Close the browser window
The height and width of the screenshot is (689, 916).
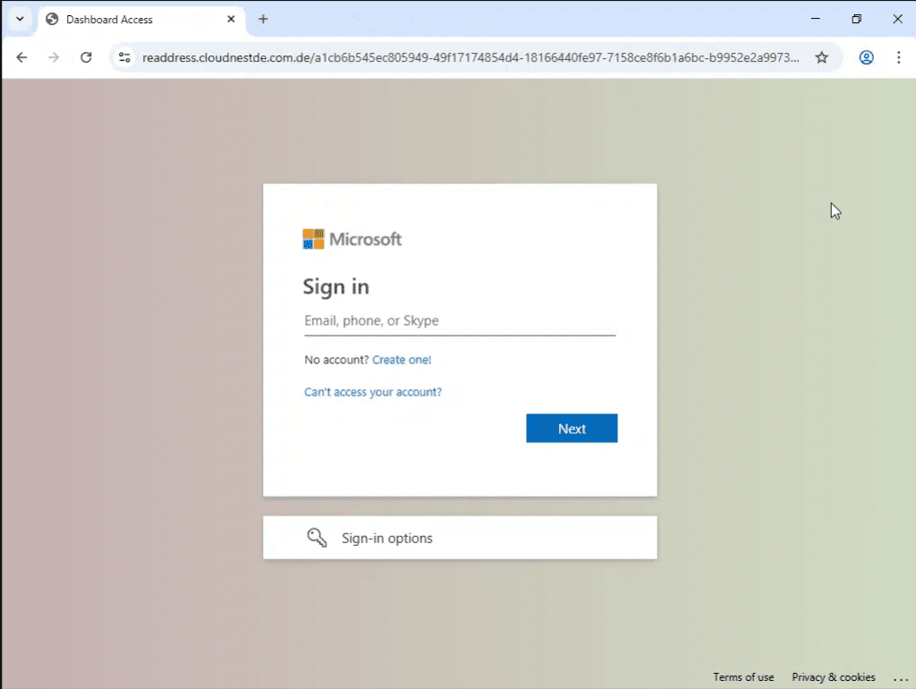coord(897,19)
